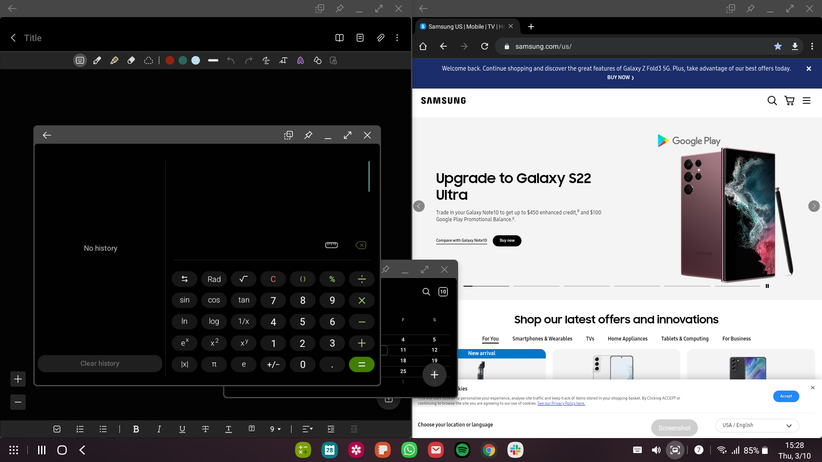Click the Chrome downloads icon
The width and height of the screenshot is (822, 462).
coord(795,47)
